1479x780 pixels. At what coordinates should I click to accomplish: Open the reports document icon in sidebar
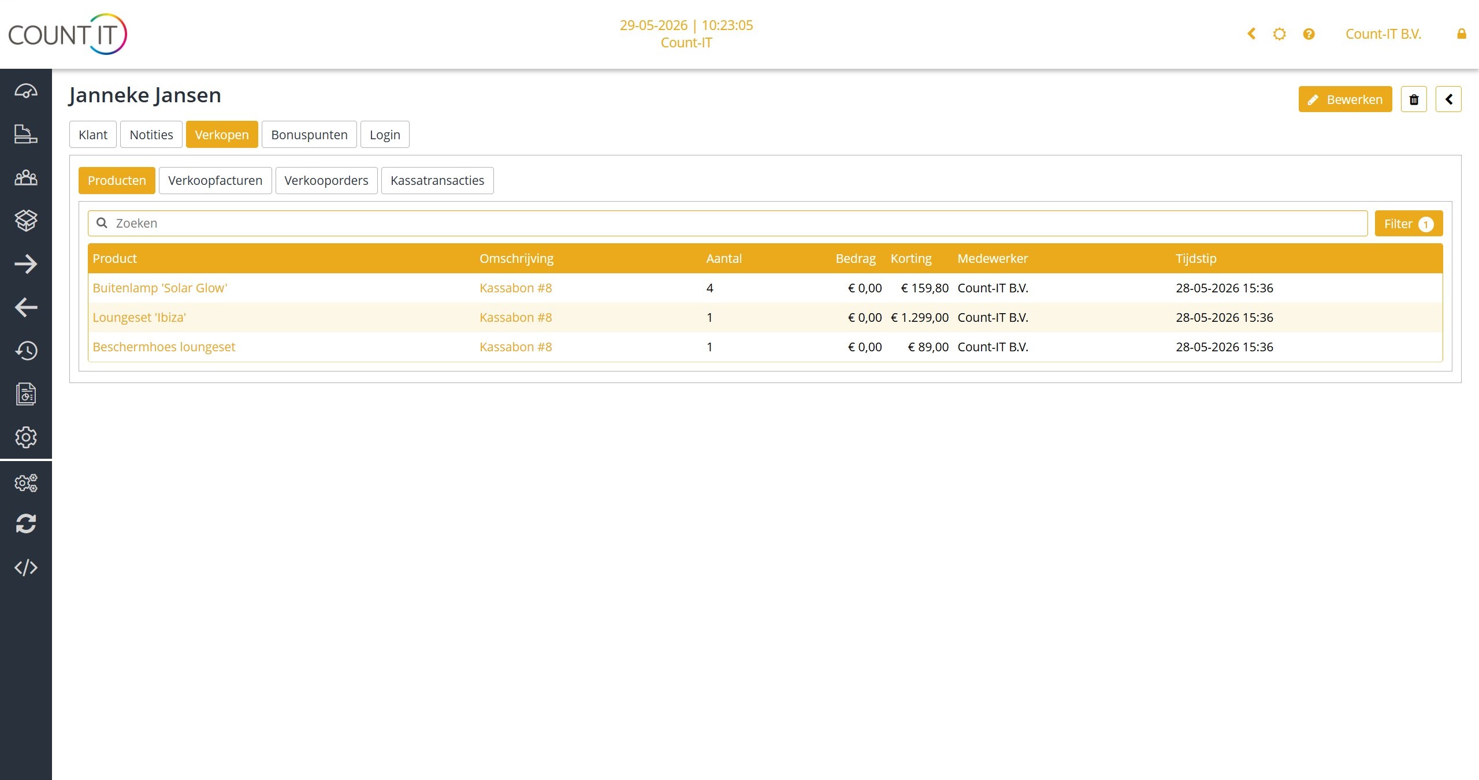click(x=26, y=394)
